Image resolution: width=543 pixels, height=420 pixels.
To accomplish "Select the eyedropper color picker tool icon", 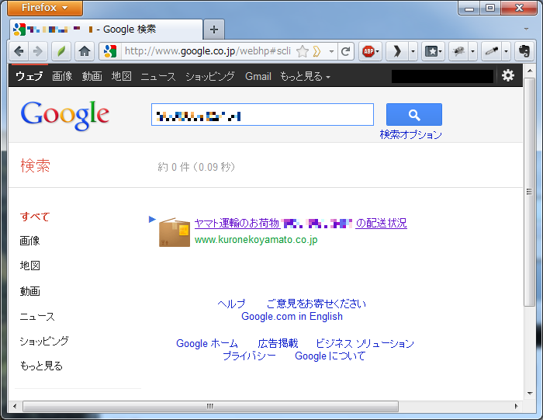I will point(492,52).
